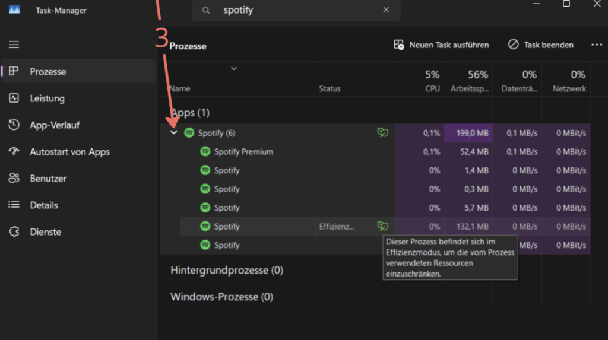608x340 pixels.
Task: Sort by the Name column header
Action: click(180, 89)
